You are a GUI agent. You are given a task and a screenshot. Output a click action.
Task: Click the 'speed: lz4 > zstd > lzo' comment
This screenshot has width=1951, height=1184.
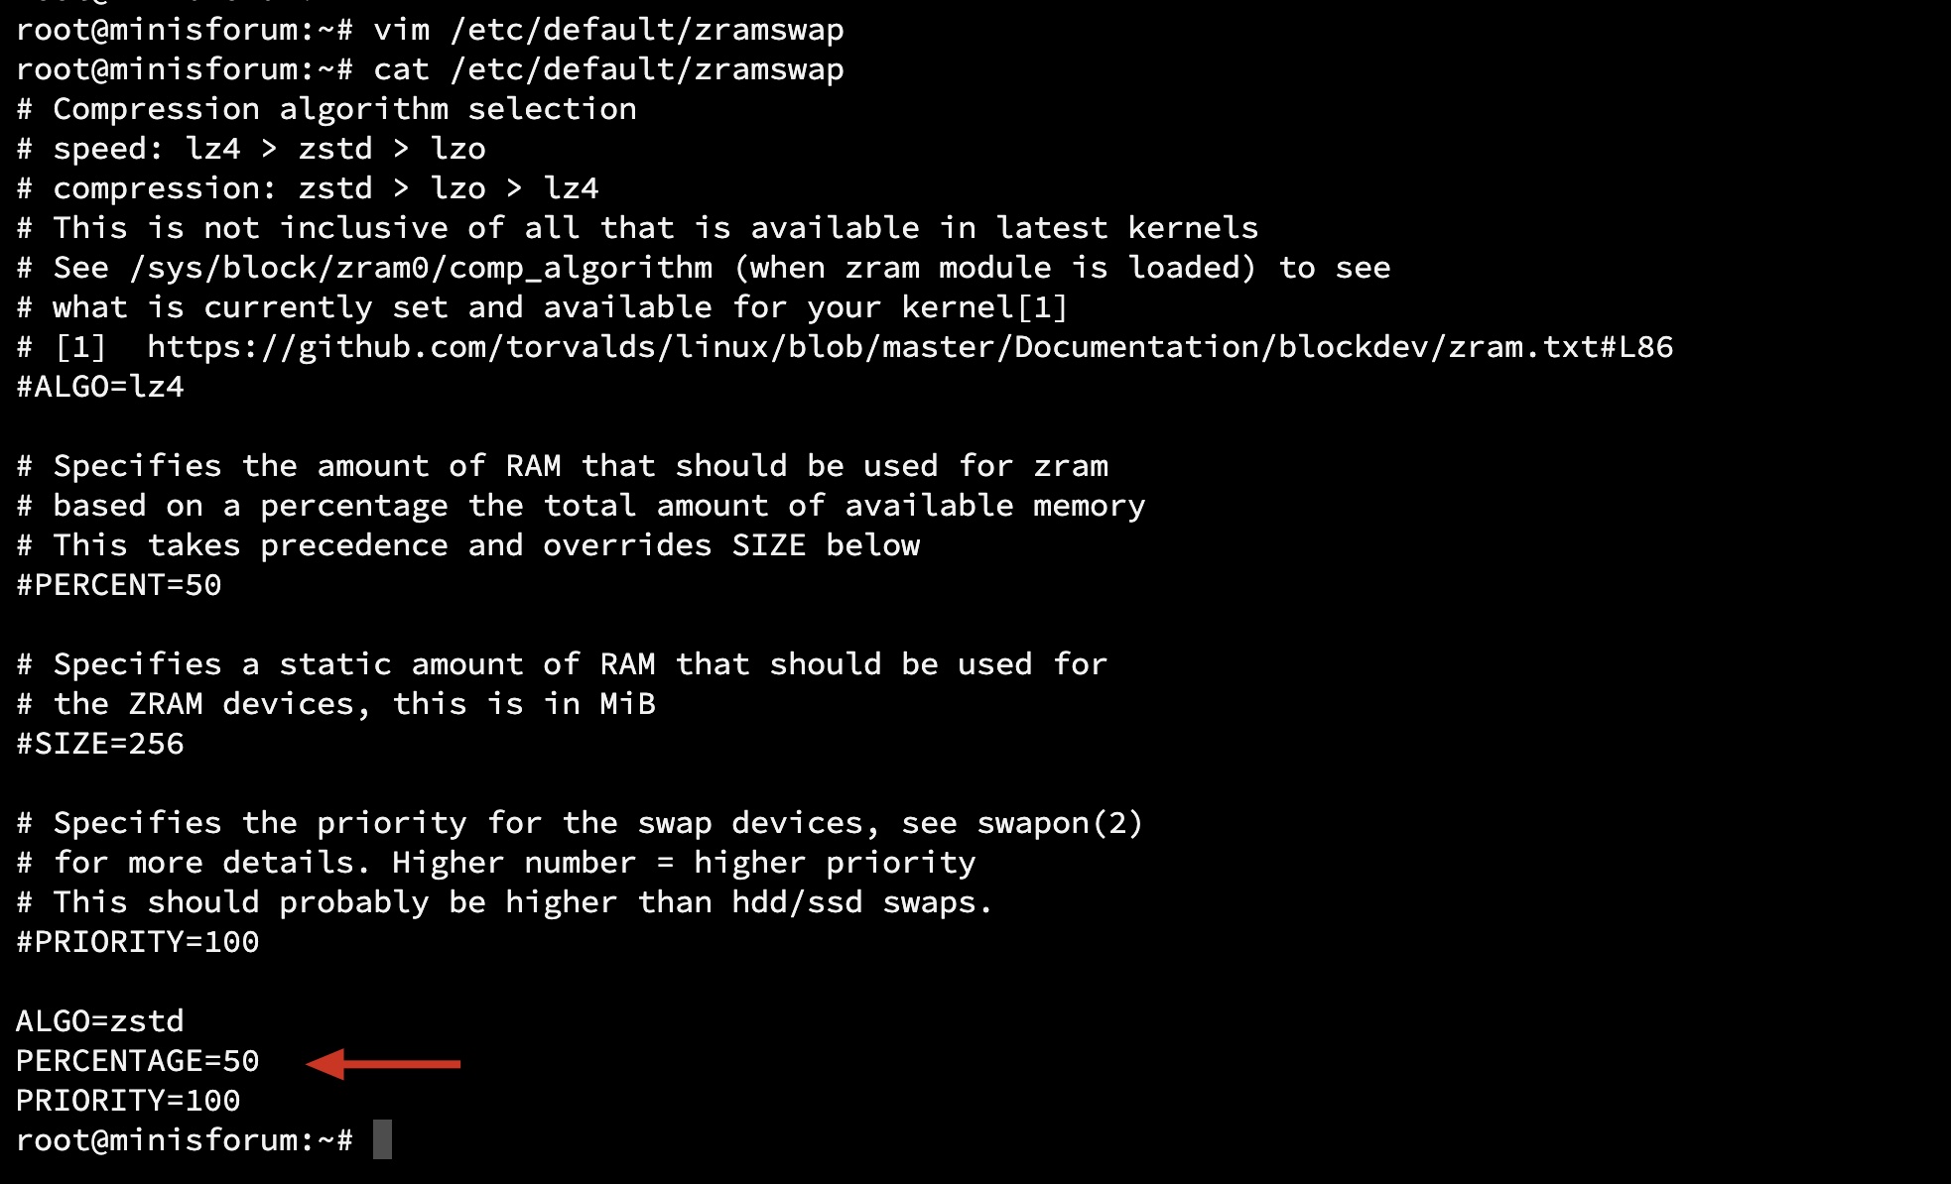click(x=269, y=149)
